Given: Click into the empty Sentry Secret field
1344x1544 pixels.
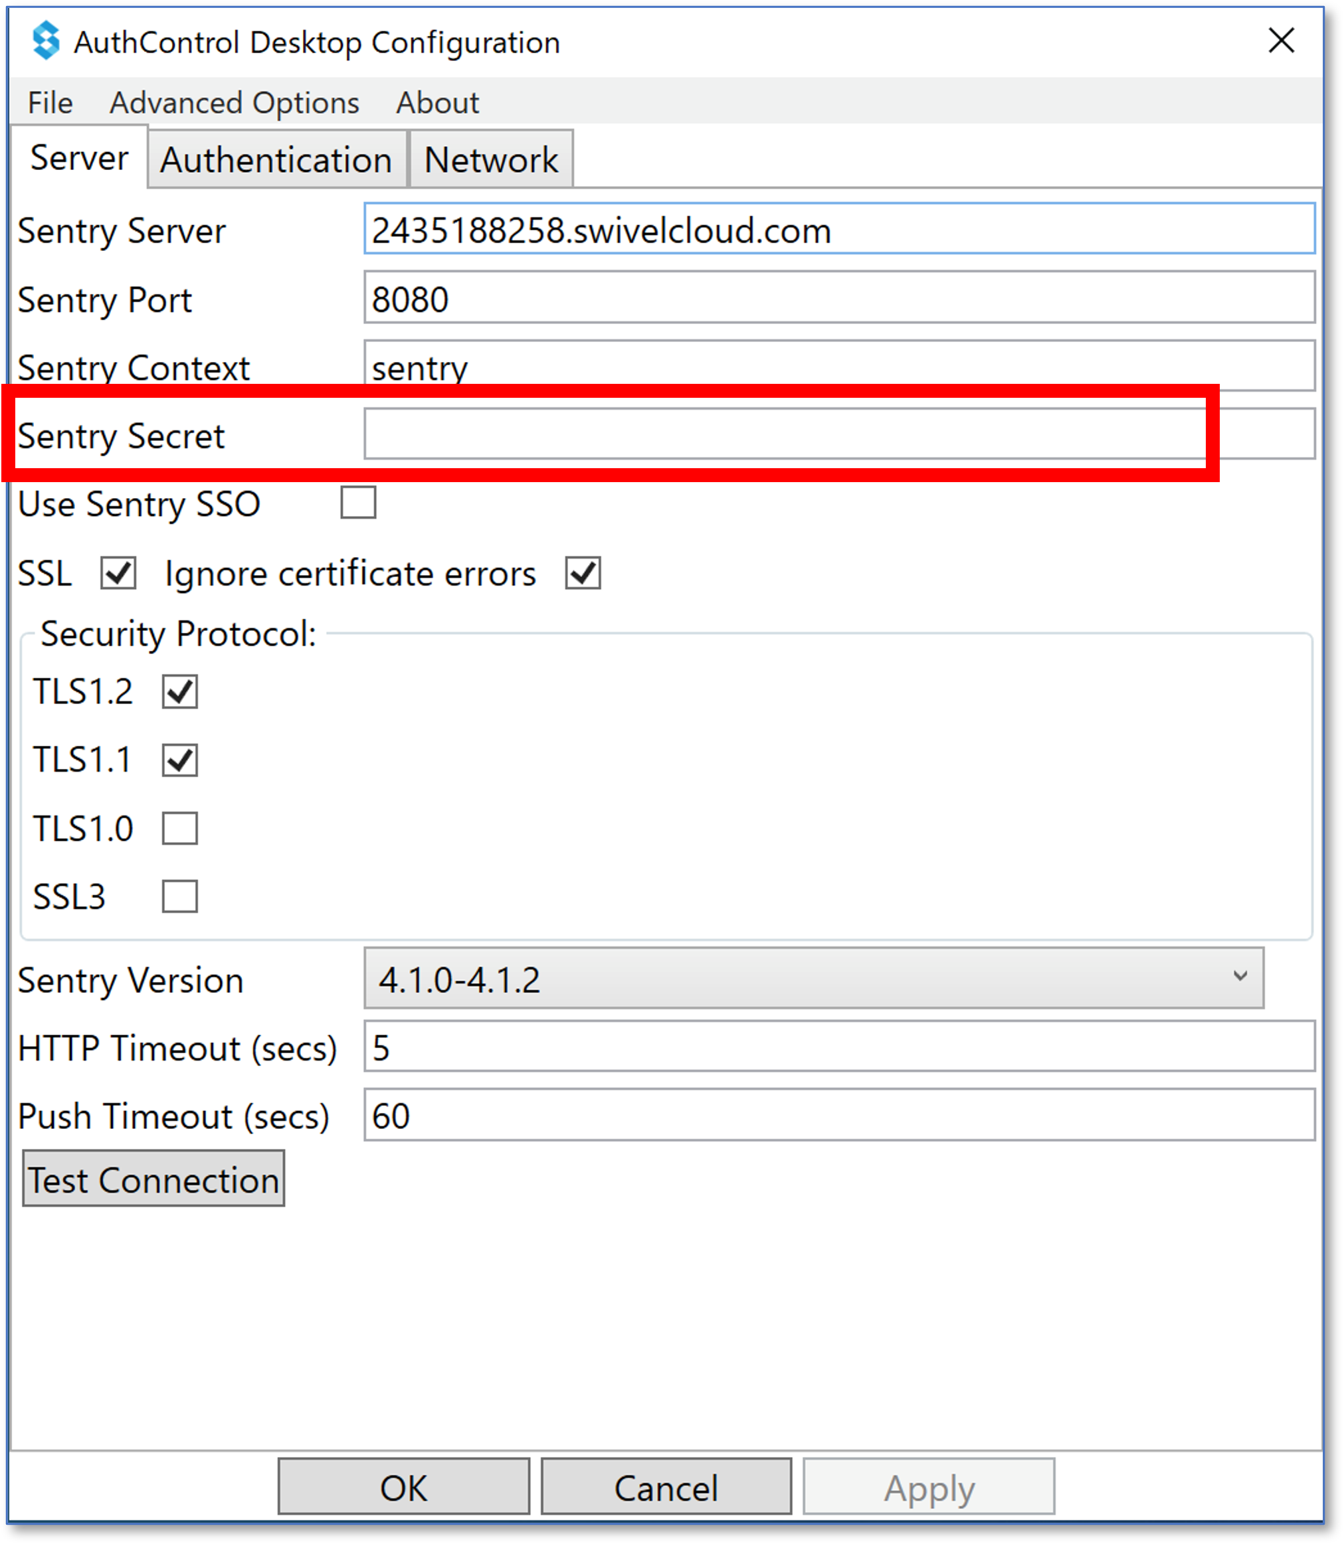Looking at the screenshot, I should coord(839,434).
